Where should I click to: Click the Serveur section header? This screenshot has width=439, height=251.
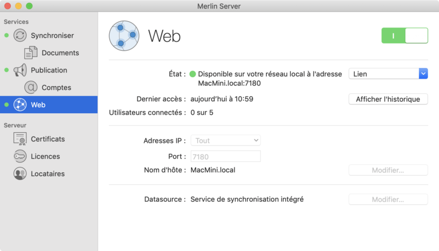(15, 125)
